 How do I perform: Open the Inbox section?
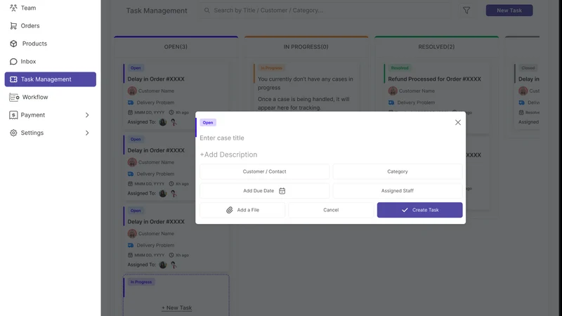[x=50, y=61]
